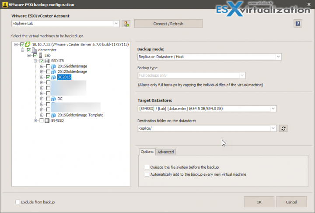Check the 894SSD datastore checkbox

pyautogui.click(x=42, y=121)
